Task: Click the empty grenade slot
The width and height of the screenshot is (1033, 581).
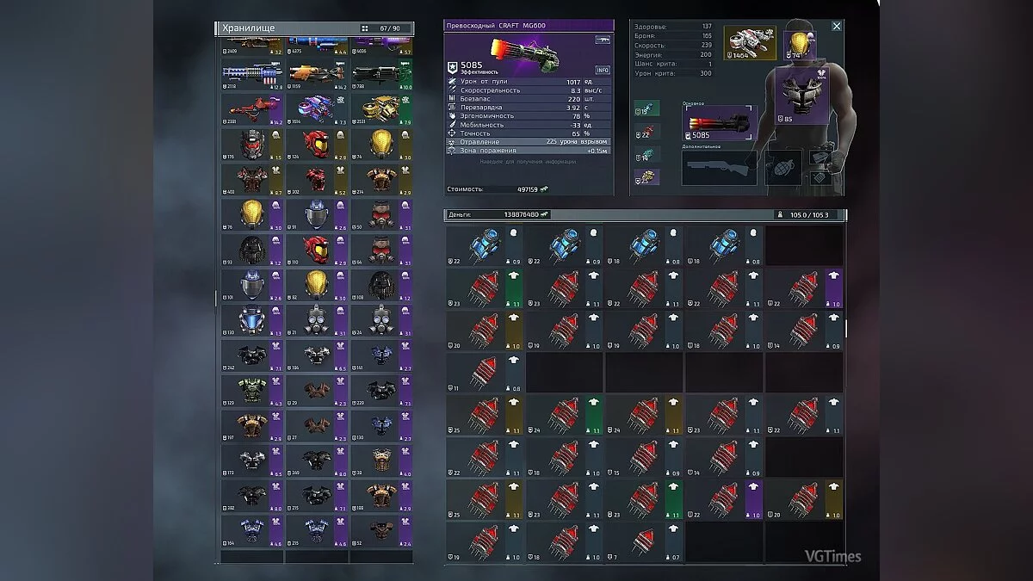Action: click(784, 167)
